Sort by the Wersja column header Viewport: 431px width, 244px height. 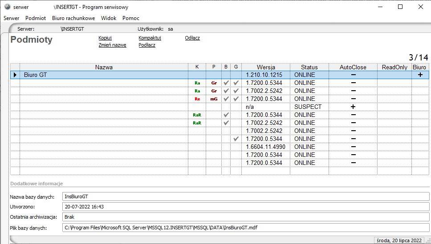click(x=265, y=67)
